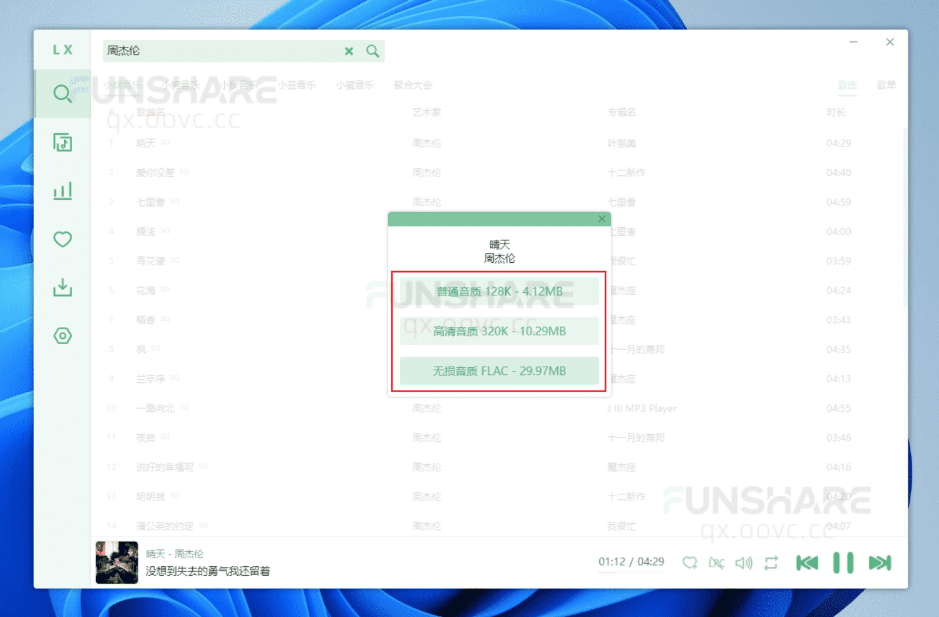Favorite the current song via the heart icon
939x617 pixels.
(689, 563)
